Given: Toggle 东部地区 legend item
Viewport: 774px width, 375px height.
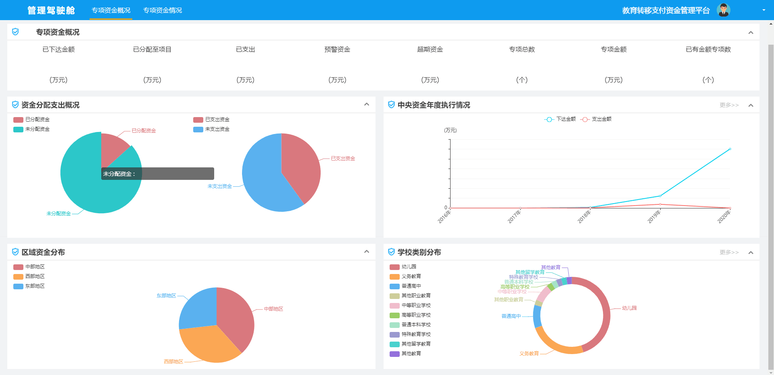Looking at the screenshot, I should click(x=29, y=286).
